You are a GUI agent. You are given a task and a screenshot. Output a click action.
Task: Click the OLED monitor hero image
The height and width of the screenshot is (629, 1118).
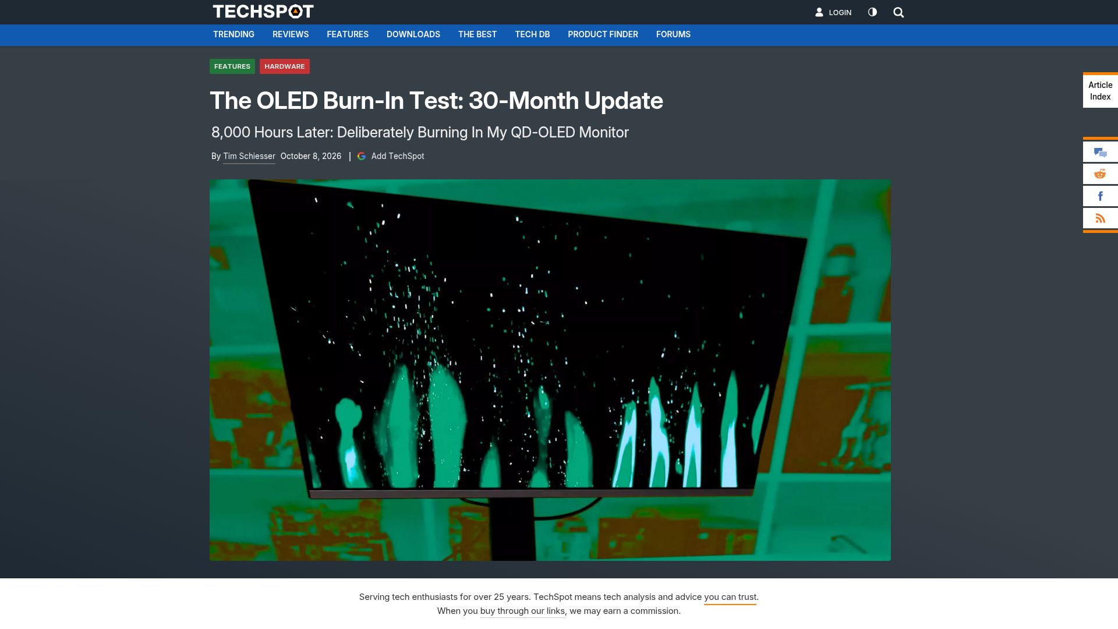coord(550,370)
